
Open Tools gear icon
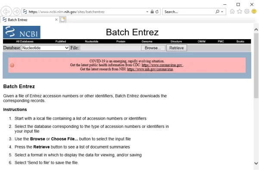pos(247,12)
